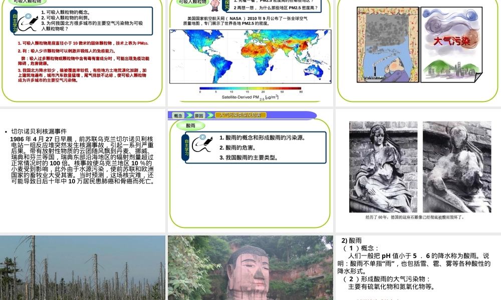
Task: Click the Chernobyl paragraph starting 1986 年 4 月 27 日
Action: pos(82,160)
